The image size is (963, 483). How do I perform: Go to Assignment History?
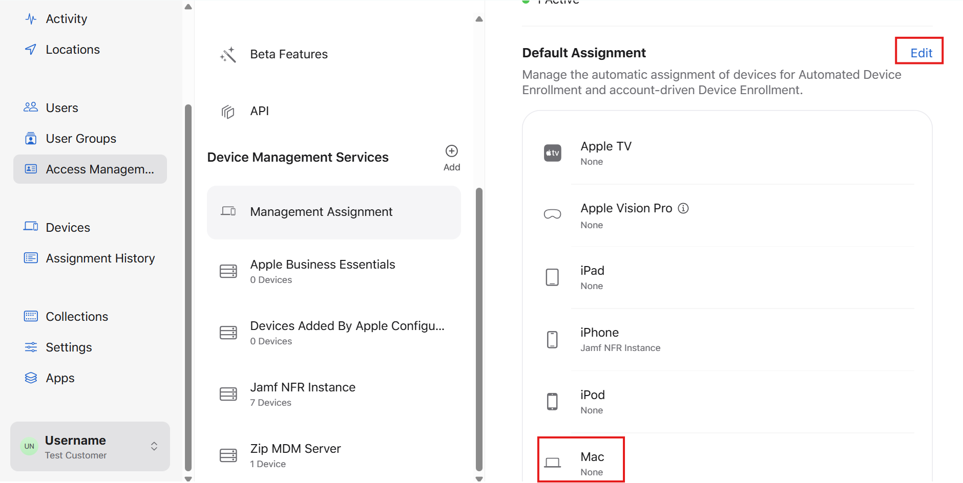(100, 258)
